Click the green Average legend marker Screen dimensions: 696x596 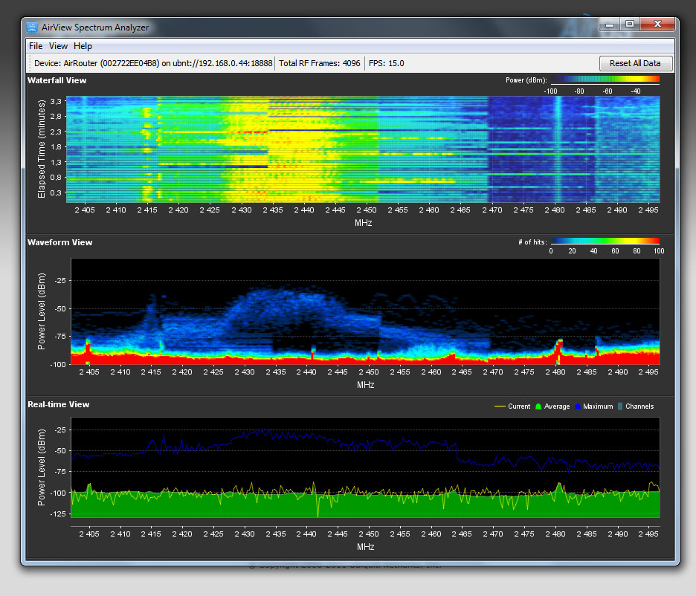[538, 406]
